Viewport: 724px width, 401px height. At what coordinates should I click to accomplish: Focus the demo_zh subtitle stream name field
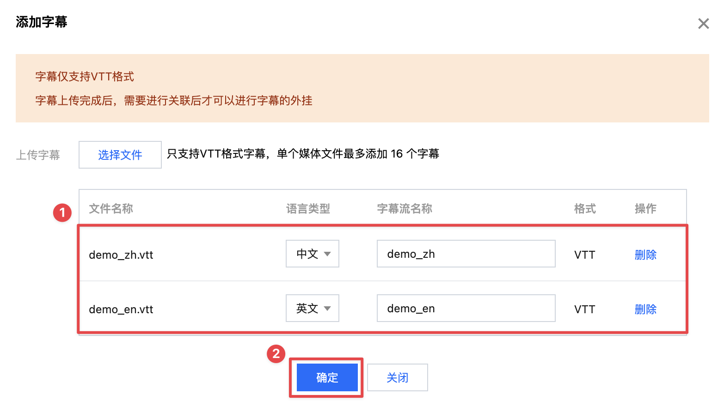466,254
